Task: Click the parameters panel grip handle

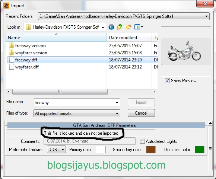Action: pos(210,148)
